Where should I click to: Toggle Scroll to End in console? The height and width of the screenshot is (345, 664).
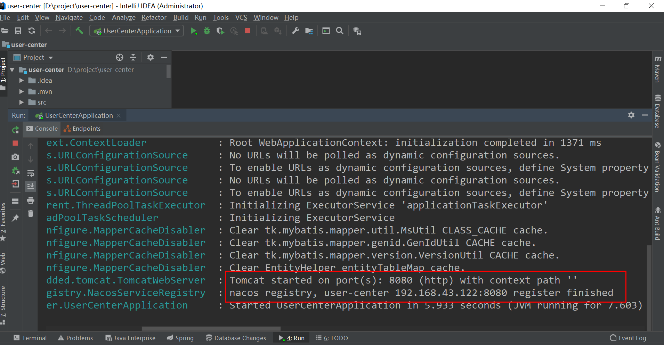coord(31,187)
